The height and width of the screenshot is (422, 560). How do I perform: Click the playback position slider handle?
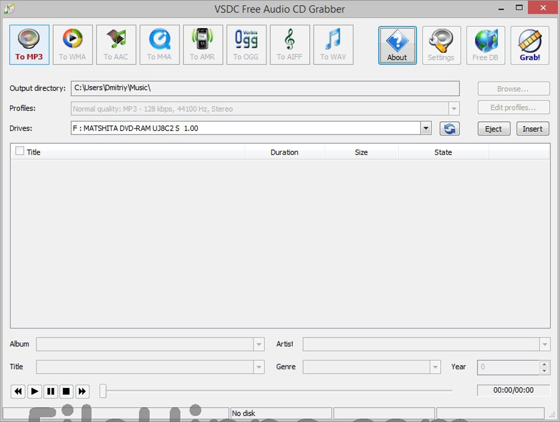103,391
